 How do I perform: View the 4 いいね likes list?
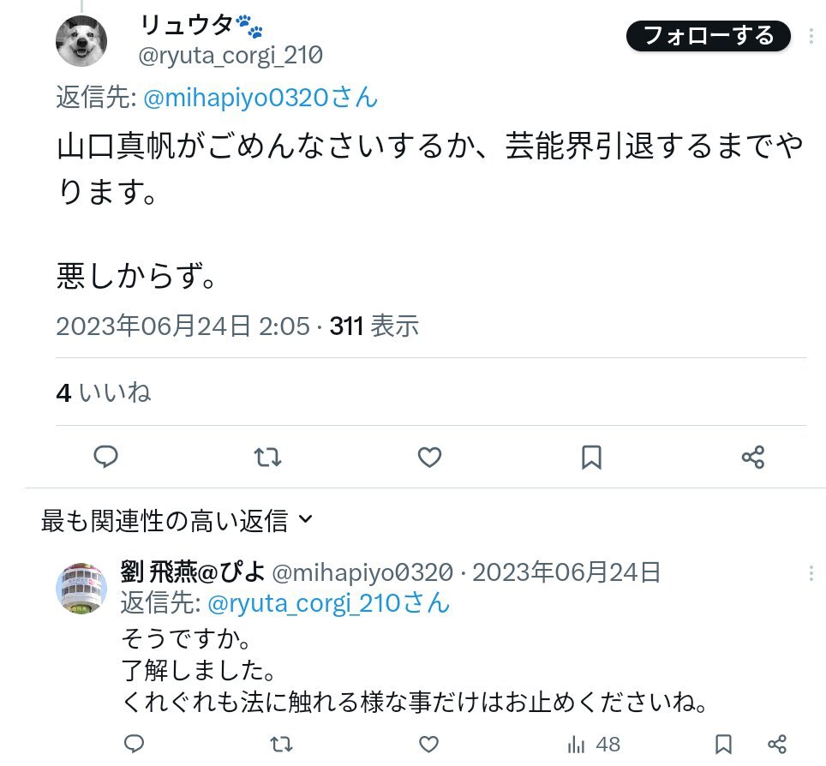point(104,392)
